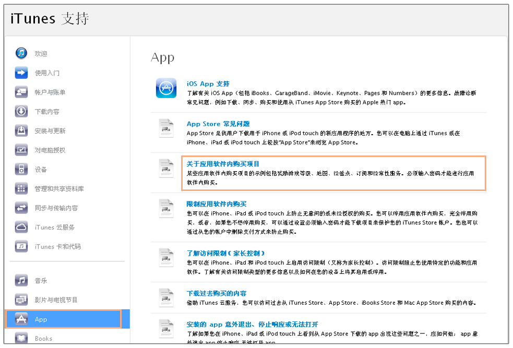This screenshot has height=348, width=513.
Task: Select 同步与传输内容 in sidebar
Action: 56,208
